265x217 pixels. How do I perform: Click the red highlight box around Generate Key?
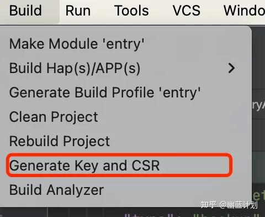click(119, 165)
